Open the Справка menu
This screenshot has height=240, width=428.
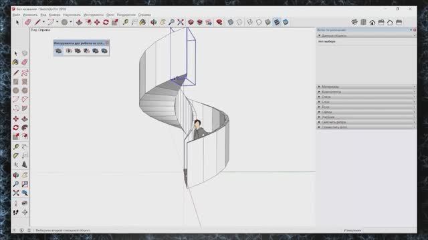[144, 15]
